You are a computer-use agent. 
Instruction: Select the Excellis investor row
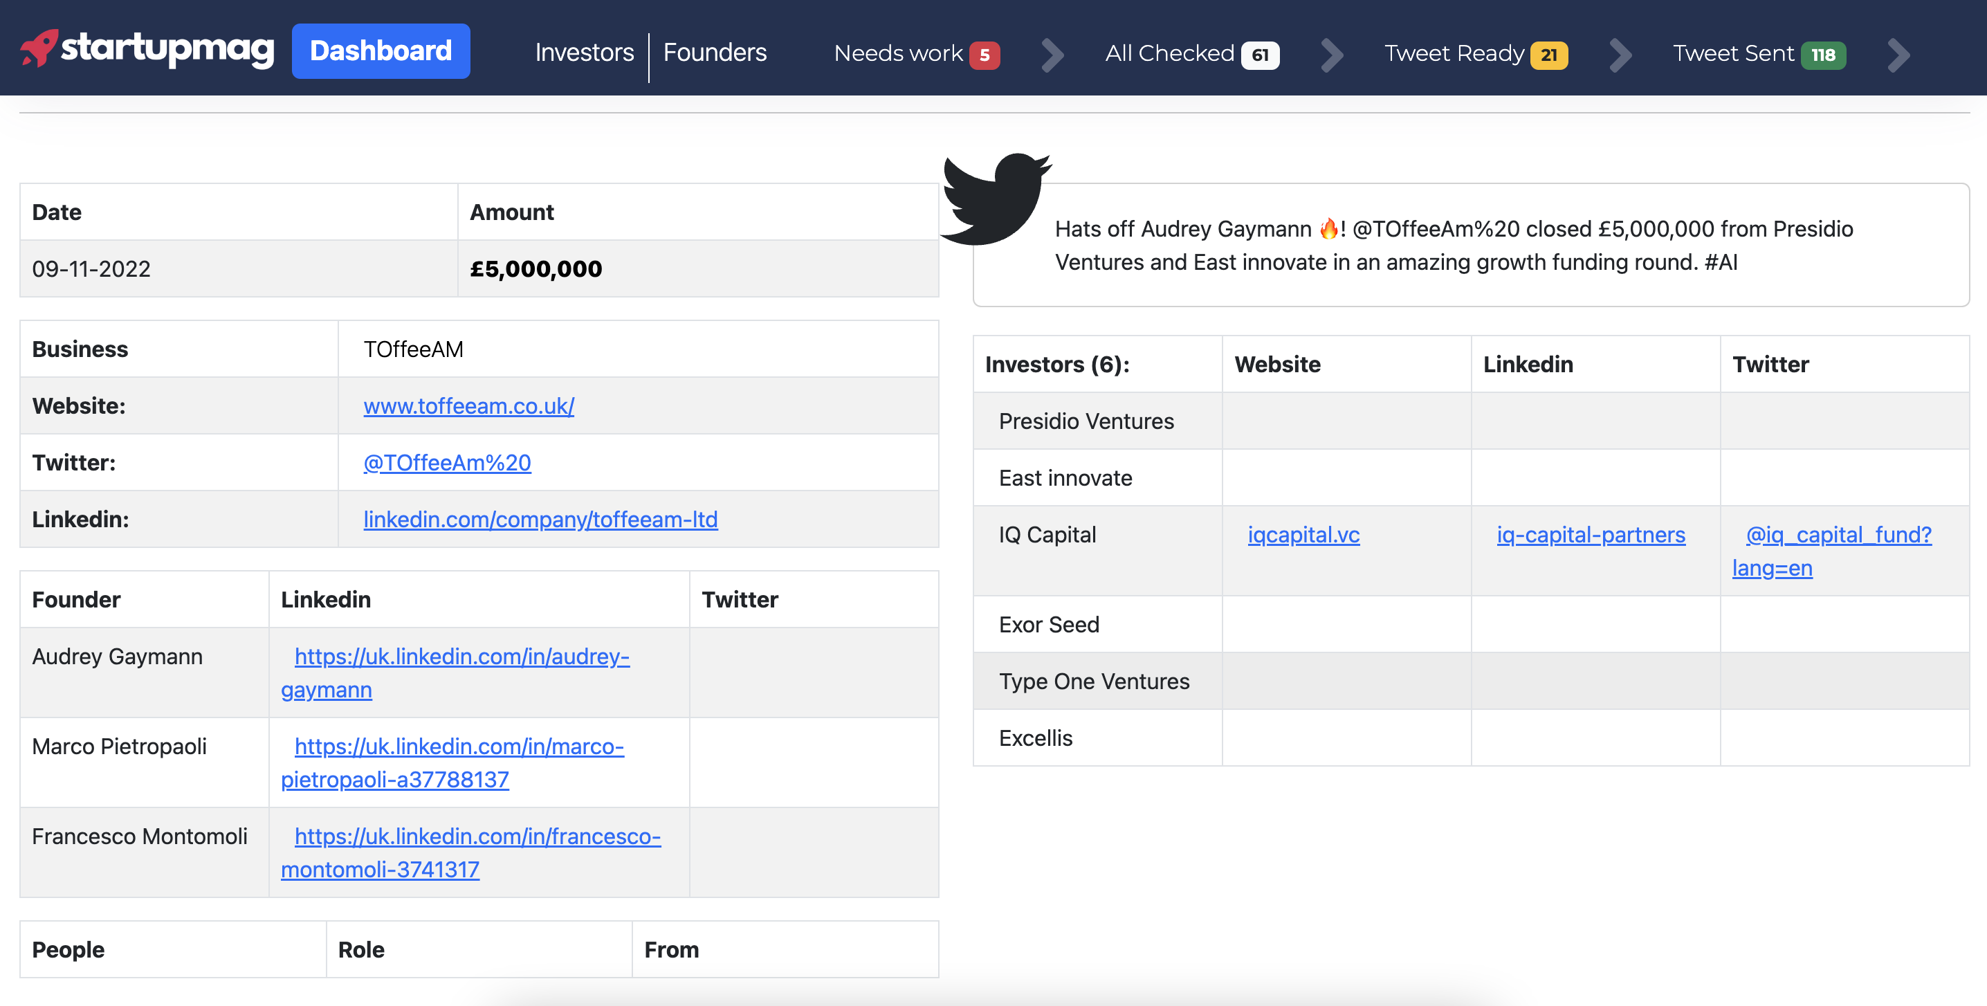coord(1471,738)
